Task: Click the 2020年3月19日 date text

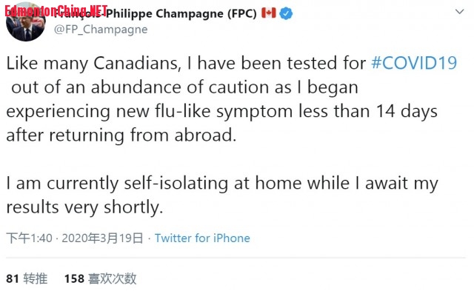Action: [x=102, y=238]
